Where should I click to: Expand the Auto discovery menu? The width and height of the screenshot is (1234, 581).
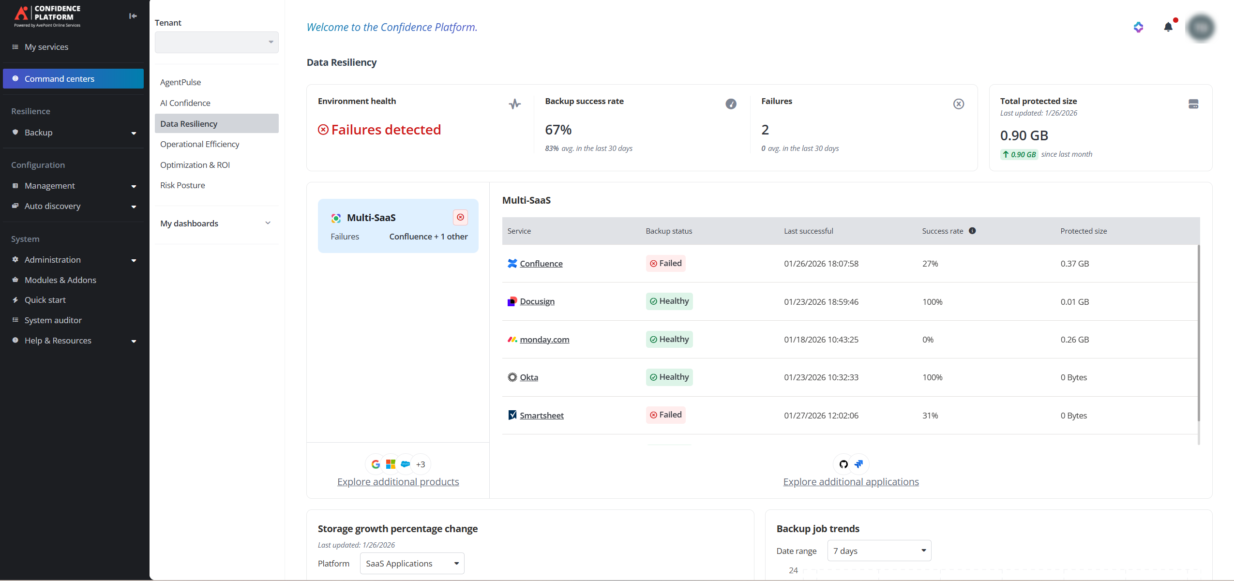coord(134,207)
